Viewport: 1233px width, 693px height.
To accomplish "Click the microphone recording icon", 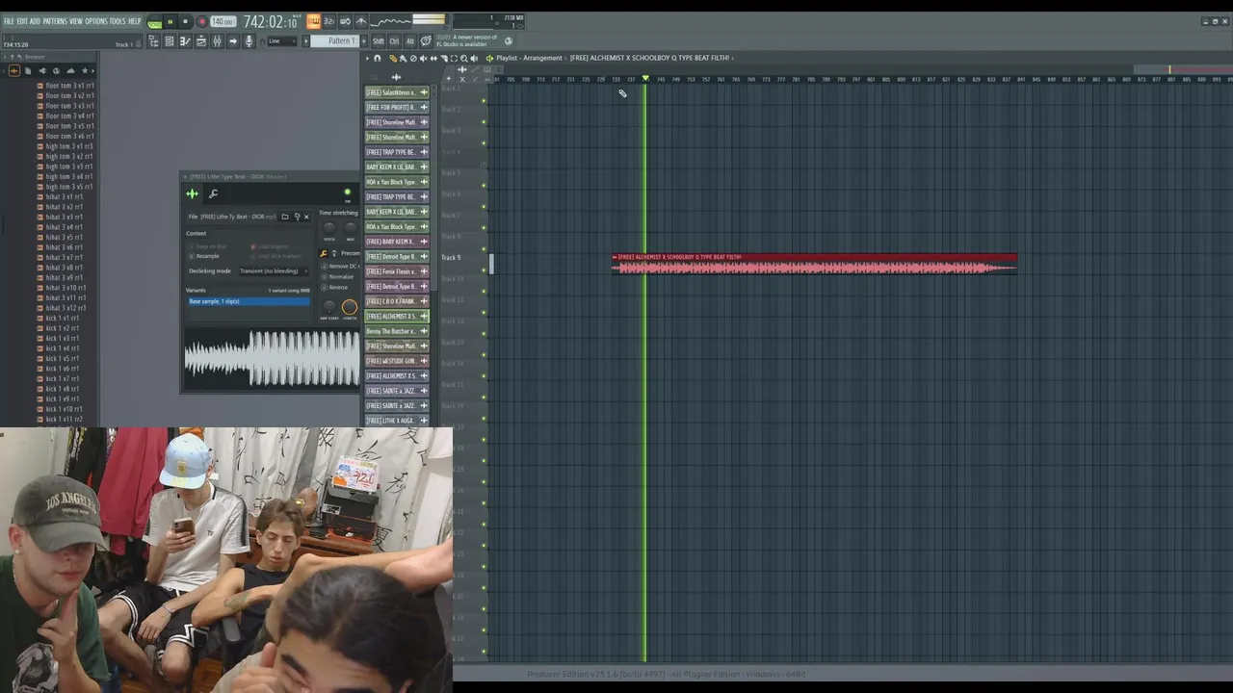I will click(249, 41).
